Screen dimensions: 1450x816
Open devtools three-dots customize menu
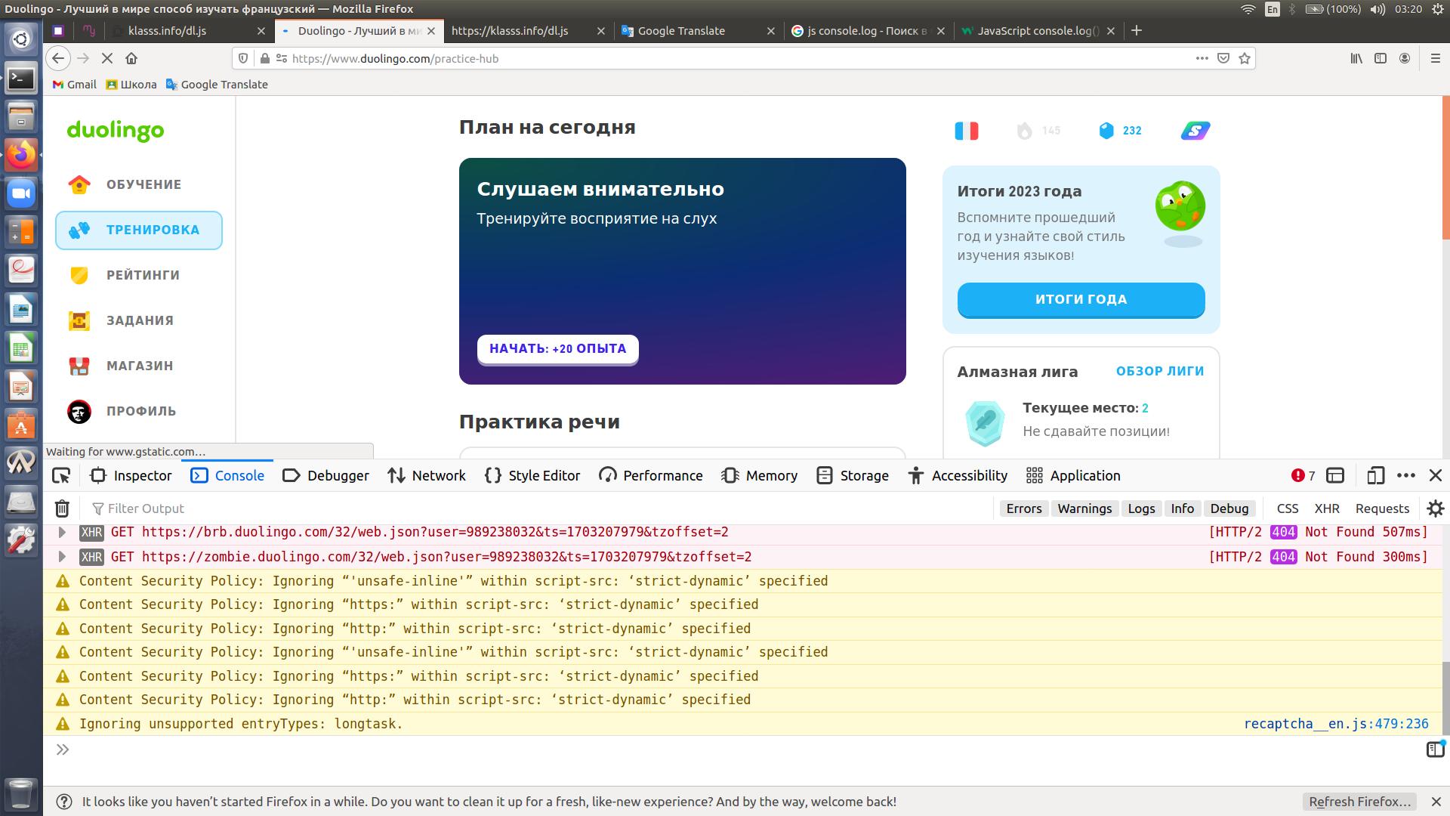point(1405,475)
